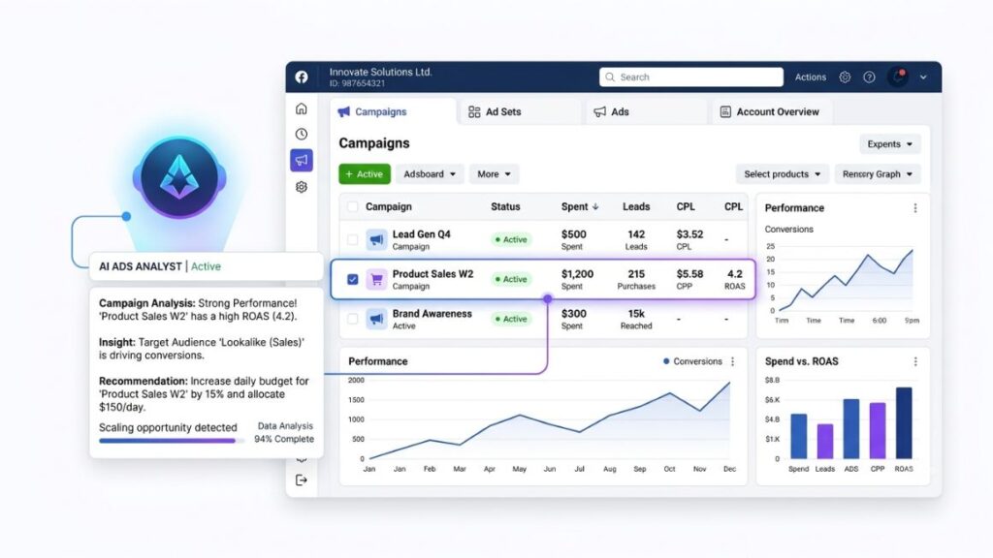The width and height of the screenshot is (993, 558).
Task: Click the $5.58 CPP value
Action: click(x=689, y=274)
